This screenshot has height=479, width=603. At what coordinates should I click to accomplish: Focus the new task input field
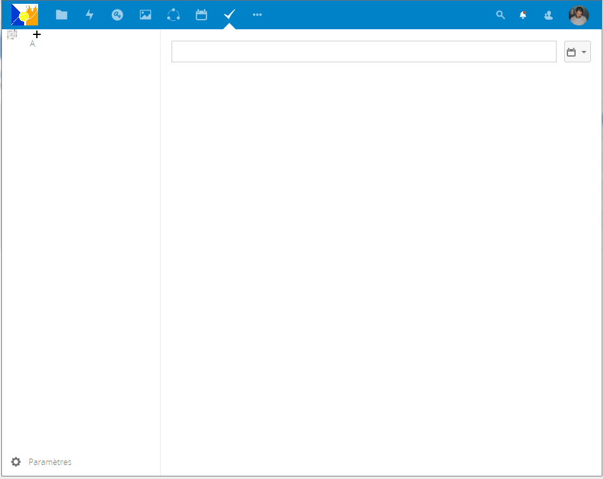(364, 52)
